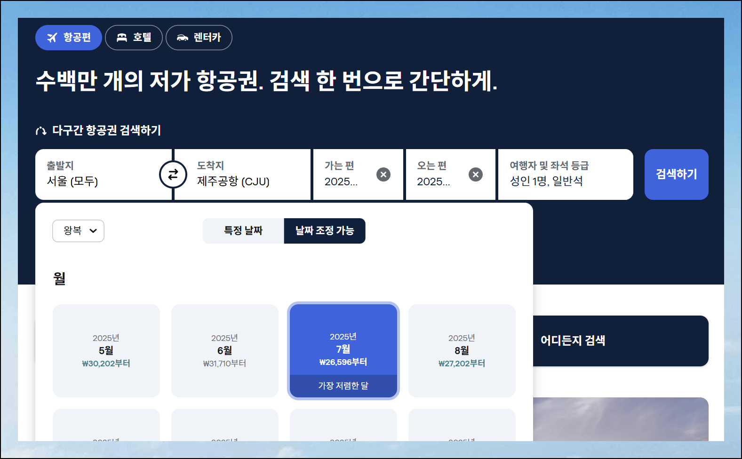
Task: Click the bed icon in 호텔
Action: (122, 38)
